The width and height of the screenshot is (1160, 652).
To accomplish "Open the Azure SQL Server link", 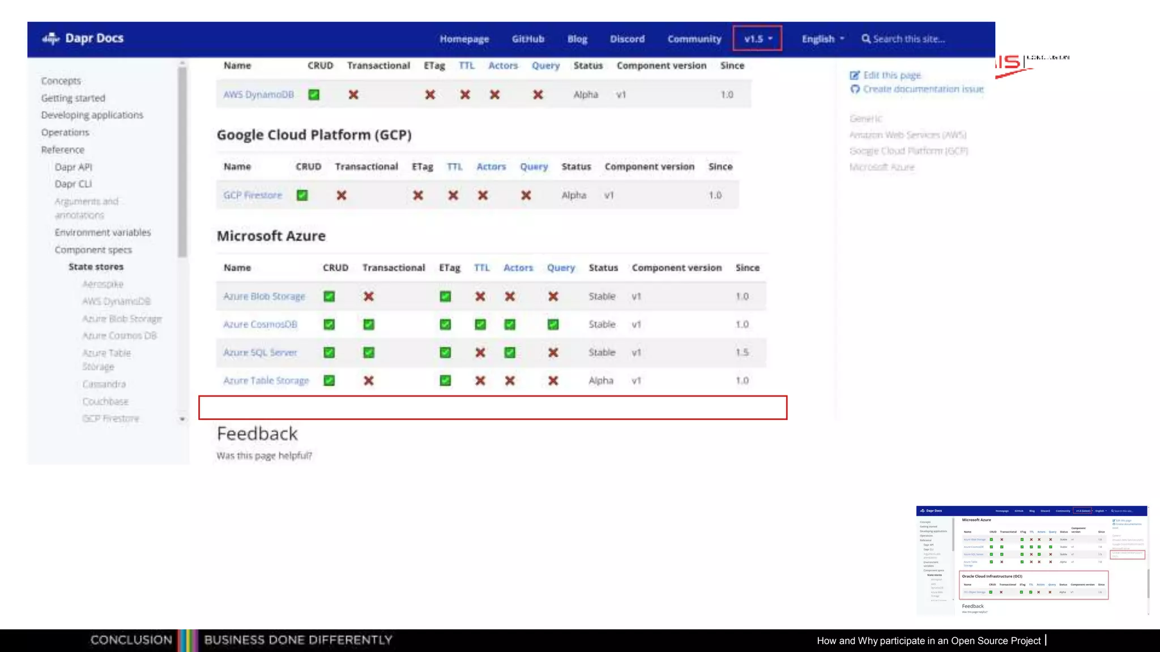I will click(260, 353).
